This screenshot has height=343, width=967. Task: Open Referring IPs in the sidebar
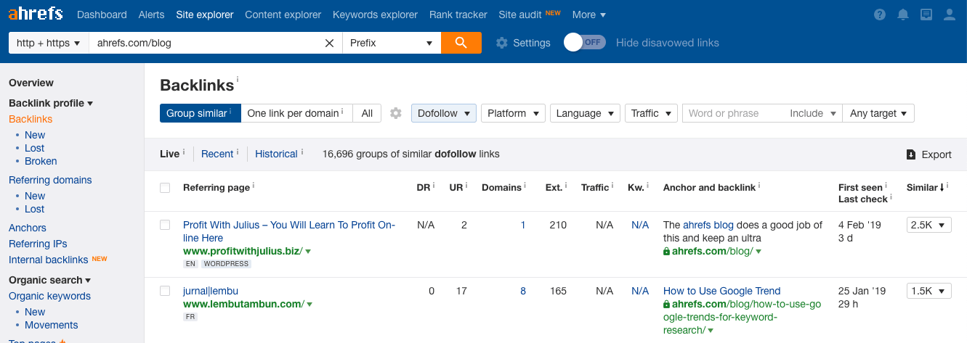pos(38,244)
